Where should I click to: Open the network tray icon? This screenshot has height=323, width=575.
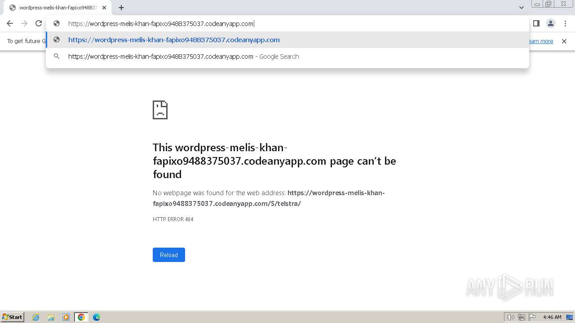point(522,317)
